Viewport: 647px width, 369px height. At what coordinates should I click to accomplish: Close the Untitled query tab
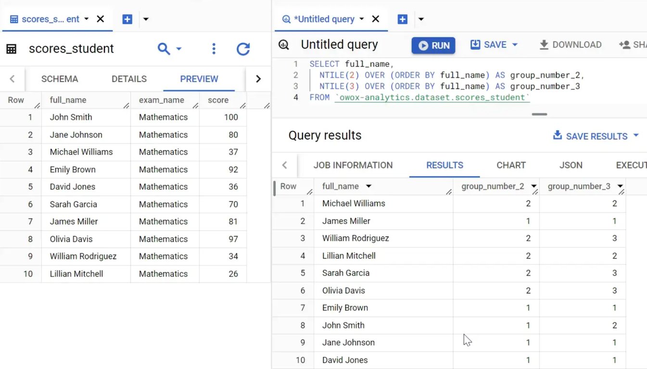(376, 19)
